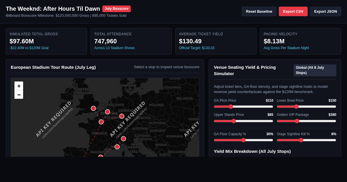
Task: Export the data as CSV
Action: pyautogui.click(x=293, y=11)
